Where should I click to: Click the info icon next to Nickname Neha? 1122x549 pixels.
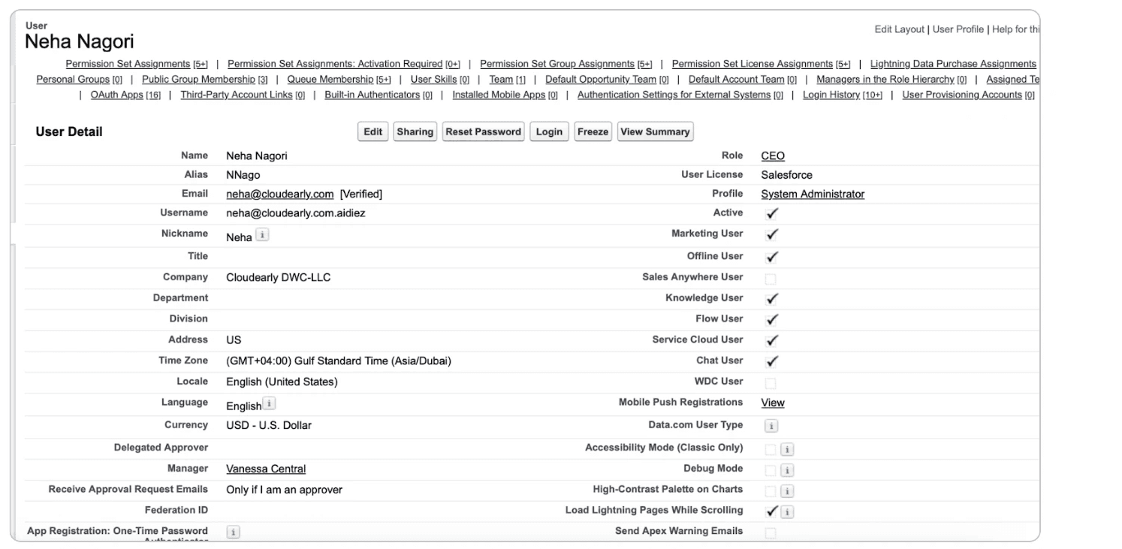tap(261, 234)
